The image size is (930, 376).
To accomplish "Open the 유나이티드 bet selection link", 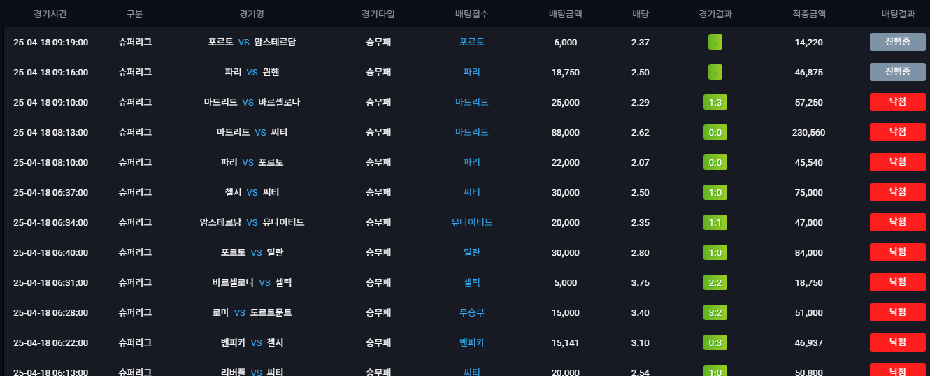I will (x=472, y=222).
